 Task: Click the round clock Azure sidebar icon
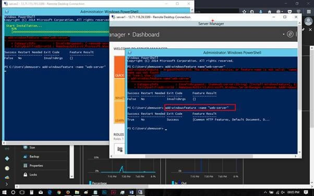click(7, 168)
